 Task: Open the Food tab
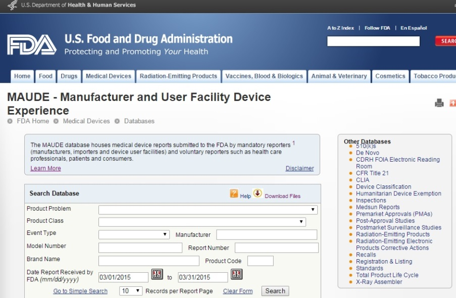coord(45,76)
